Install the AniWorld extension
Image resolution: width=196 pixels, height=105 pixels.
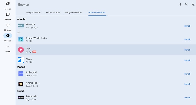click(187, 74)
